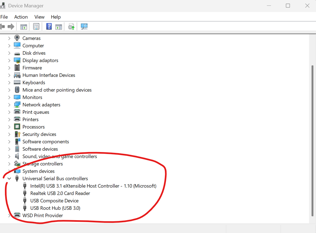Click the Back navigation arrow

click(3, 26)
